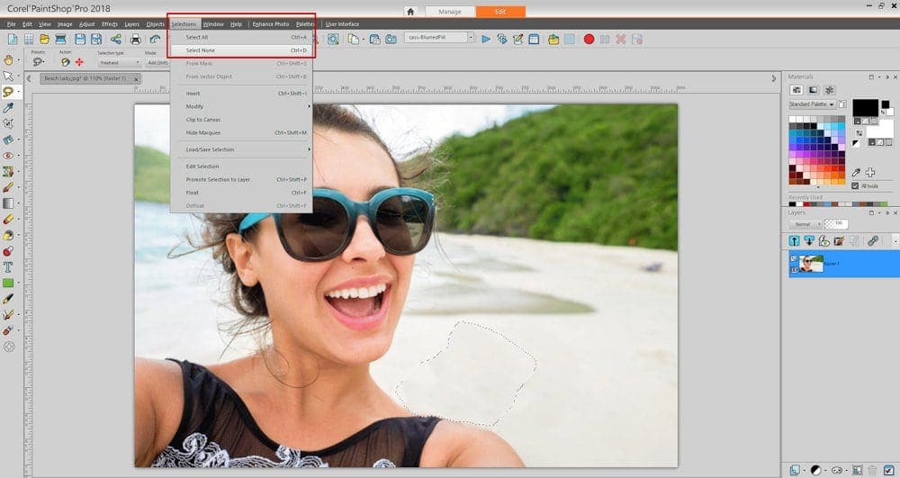Select the Text tool
Screen dimensions: 900x478
(9, 266)
